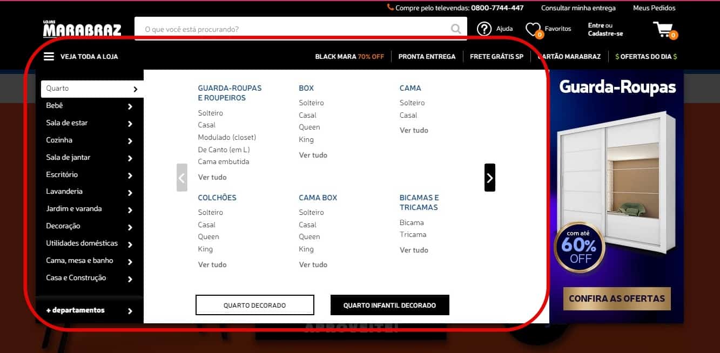Click Ver tudo under Guarda-Roupas
Screen dimensions: 720x353
click(212, 177)
